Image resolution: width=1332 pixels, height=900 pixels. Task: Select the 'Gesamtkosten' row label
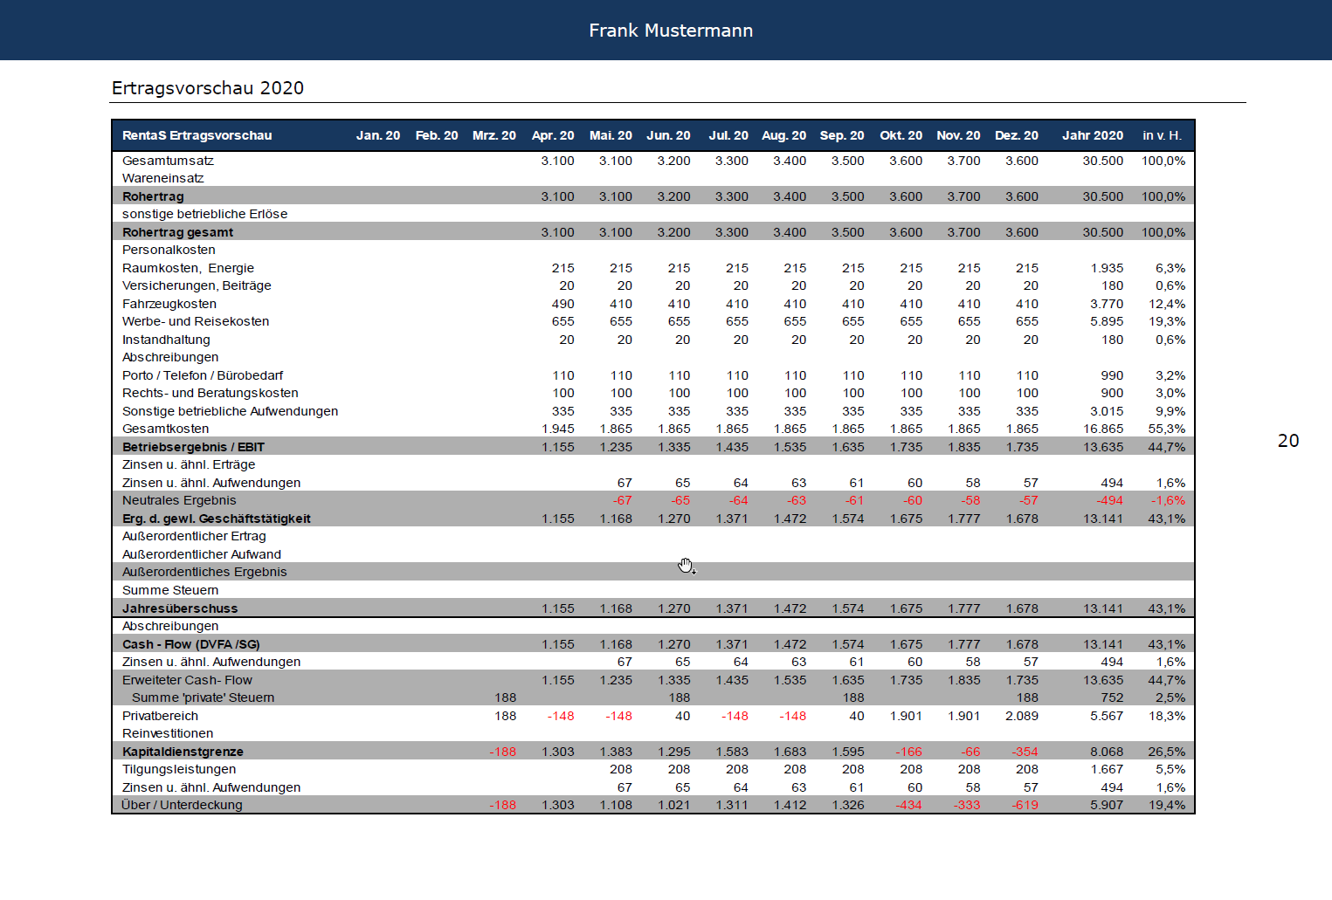pos(166,429)
